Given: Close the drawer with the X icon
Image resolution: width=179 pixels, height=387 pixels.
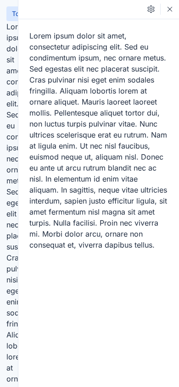Looking at the screenshot, I should [170, 9].
